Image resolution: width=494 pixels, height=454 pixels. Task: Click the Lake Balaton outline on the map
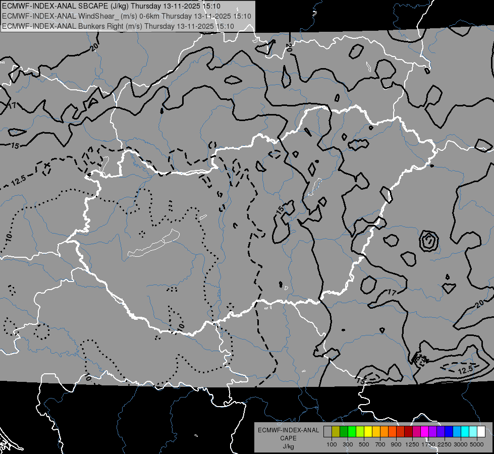[x=153, y=244]
